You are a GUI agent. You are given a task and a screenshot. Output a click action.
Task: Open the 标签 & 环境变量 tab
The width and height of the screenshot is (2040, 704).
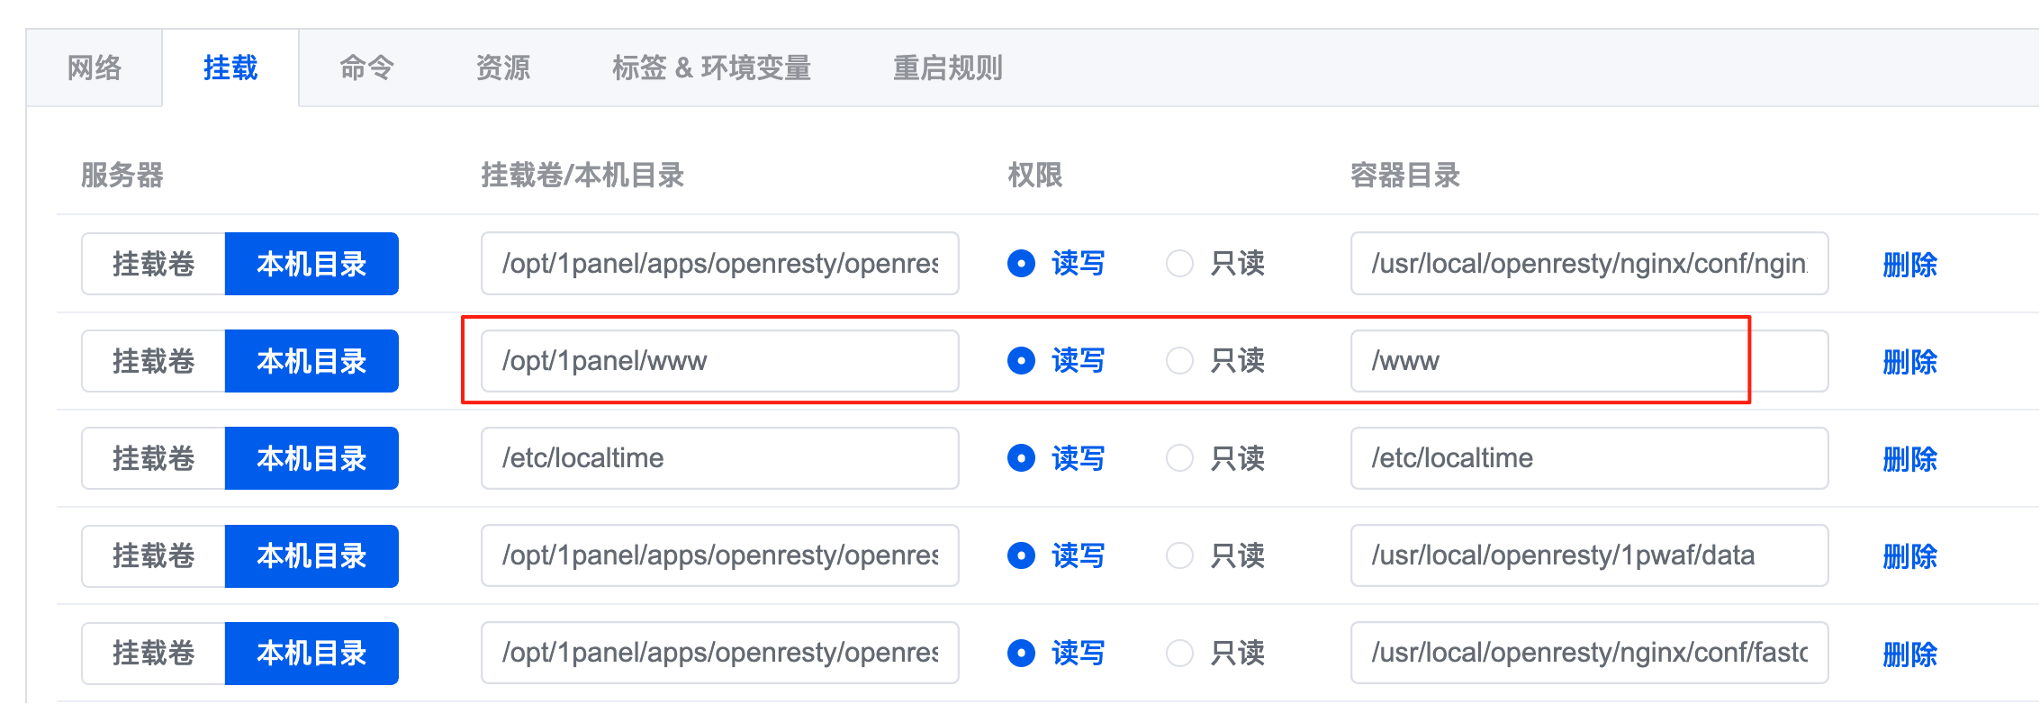click(711, 68)
